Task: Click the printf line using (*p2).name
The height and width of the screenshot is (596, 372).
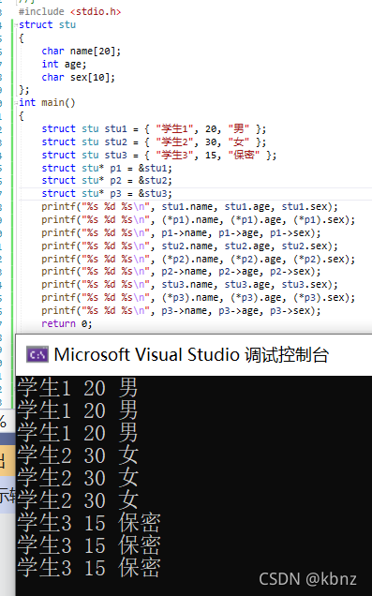Action: (199, 259)
